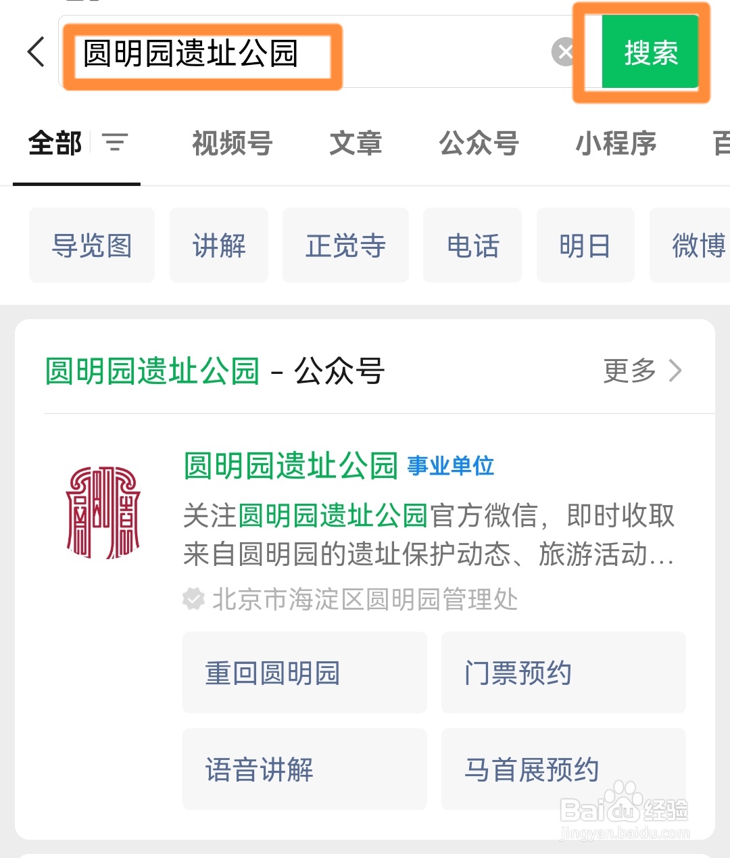
Task: Tap the 重回圆明园 shortcut
Action: click(304, 673)
